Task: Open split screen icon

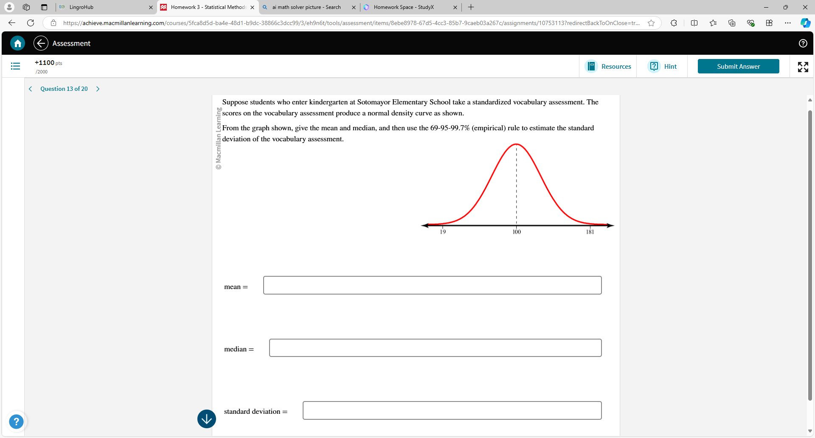Action: coord(694,23)
